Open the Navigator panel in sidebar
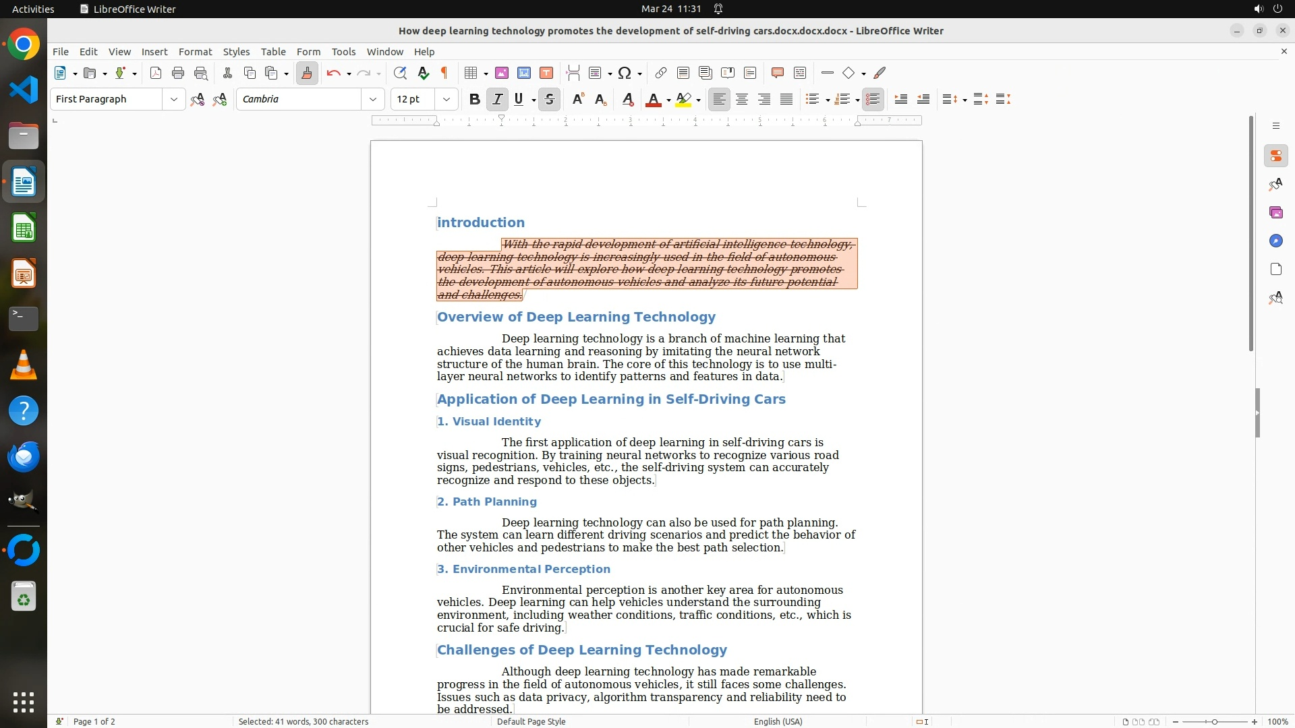This screenshot has height=728, width=1295. (1275, 241)
